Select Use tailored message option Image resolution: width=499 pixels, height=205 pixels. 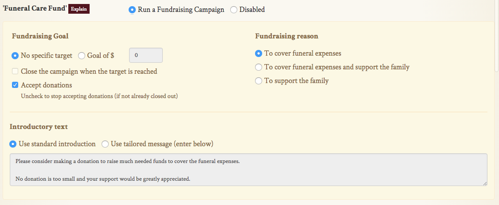pos(105,144)
